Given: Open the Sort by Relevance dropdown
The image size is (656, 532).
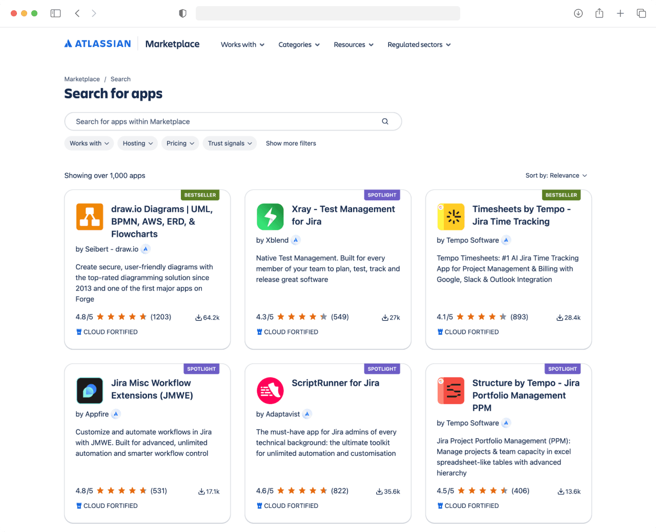Looking at the screenshot, I should [x=556, y=176].
